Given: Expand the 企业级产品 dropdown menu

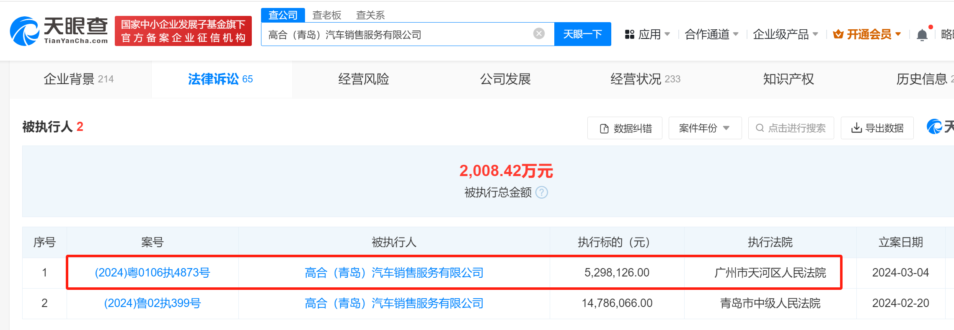Looking at the screenshot, I should (x=785, y=34).
